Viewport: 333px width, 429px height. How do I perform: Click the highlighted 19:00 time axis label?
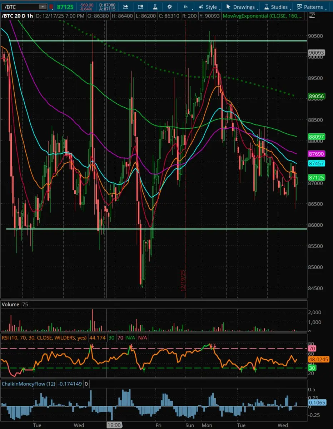click(x=115, y=425)
